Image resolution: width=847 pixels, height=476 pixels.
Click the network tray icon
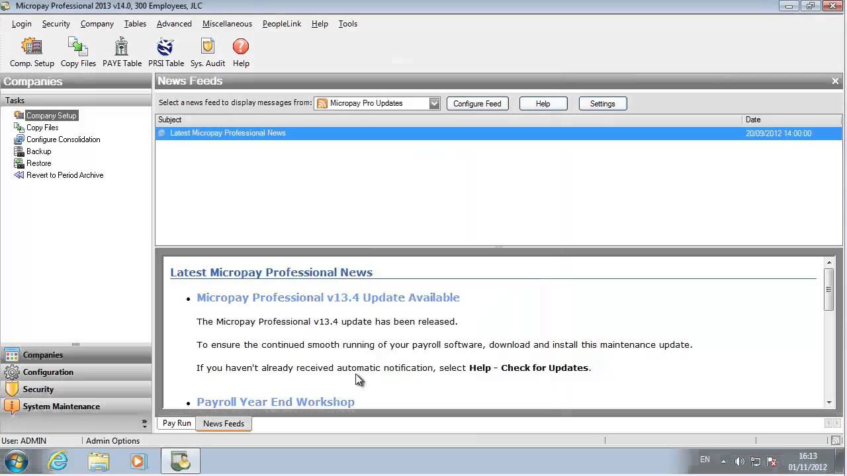(756, 461)
